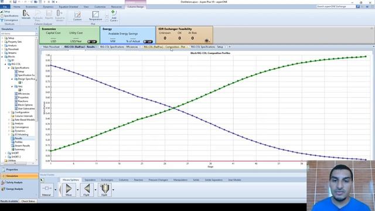Switch to Properties environment
Viewport: 375px width, 211px height.
pos(12,169)
